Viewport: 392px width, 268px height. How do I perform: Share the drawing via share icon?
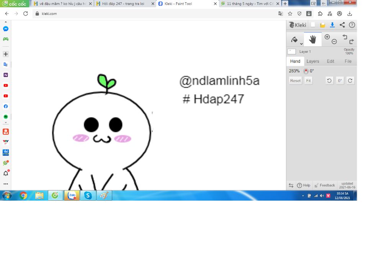click(x=342, y=25)
